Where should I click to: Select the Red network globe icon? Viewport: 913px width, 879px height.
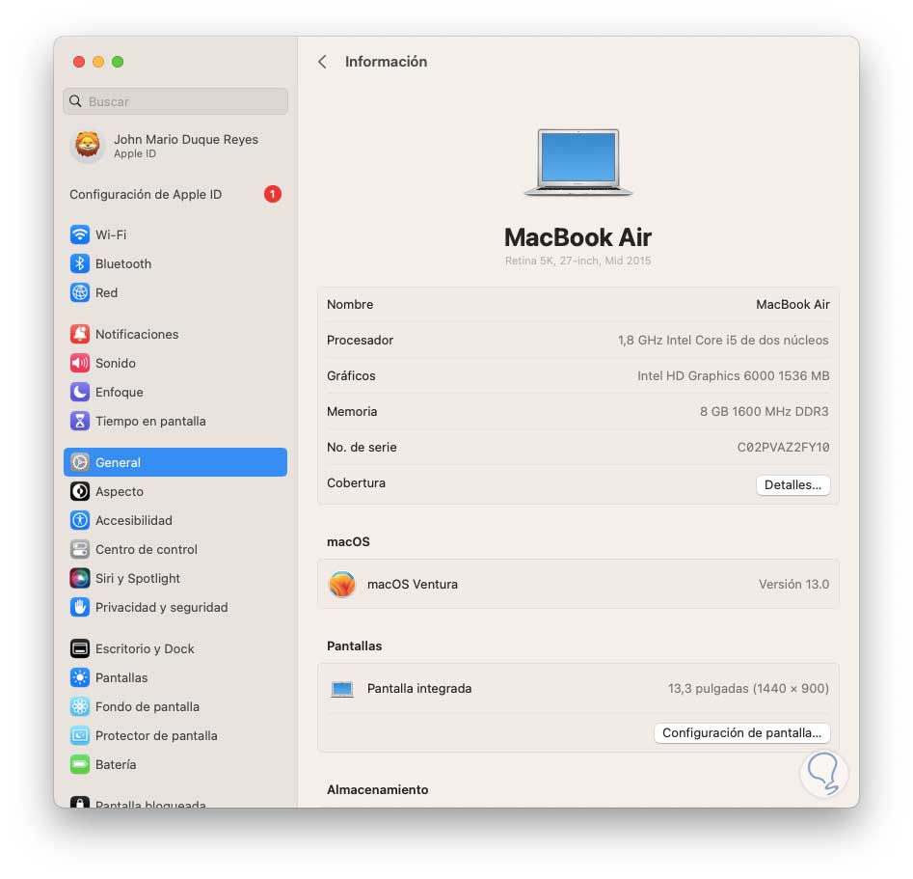[80, 292]
